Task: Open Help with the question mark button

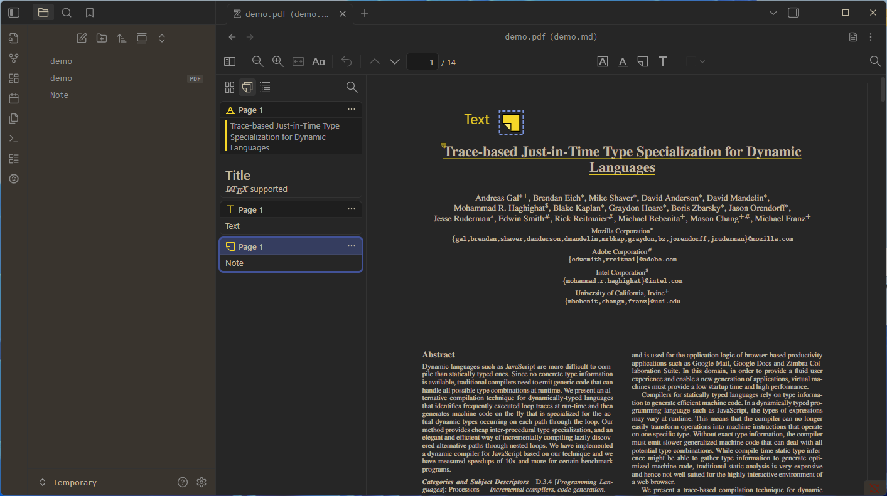Action: 182,482
